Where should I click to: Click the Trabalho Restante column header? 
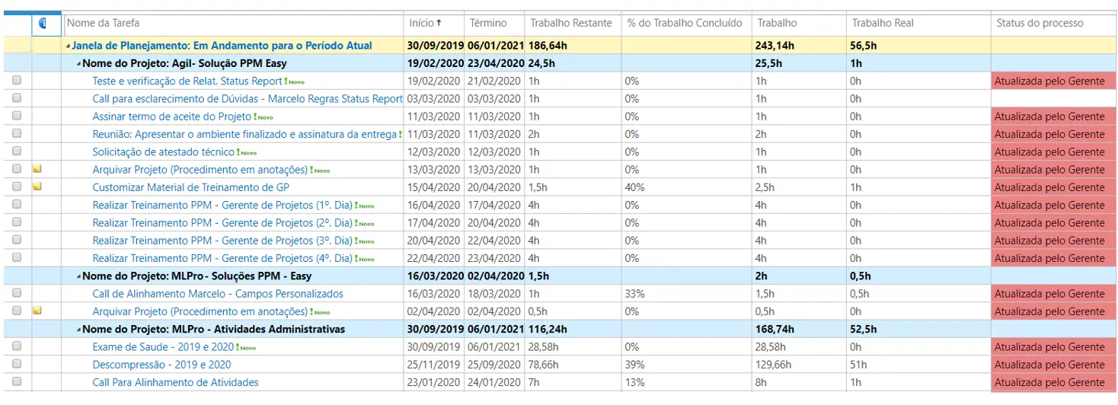pyautogui.click(x=571, y=23)
